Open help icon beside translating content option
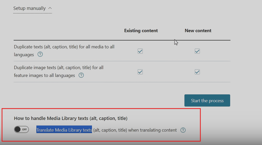This screenshot has height=145, width=262. click(183, 130)
